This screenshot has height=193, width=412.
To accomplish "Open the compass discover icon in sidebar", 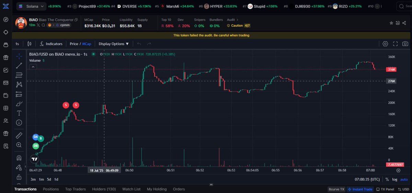I will click(6, 20).
